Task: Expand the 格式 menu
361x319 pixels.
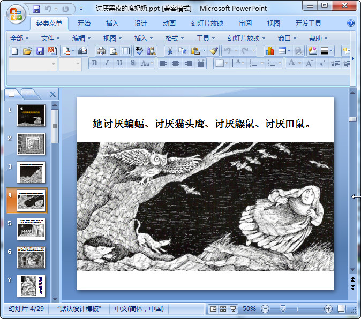Action: pyautogui.click(x=174, y=38)
